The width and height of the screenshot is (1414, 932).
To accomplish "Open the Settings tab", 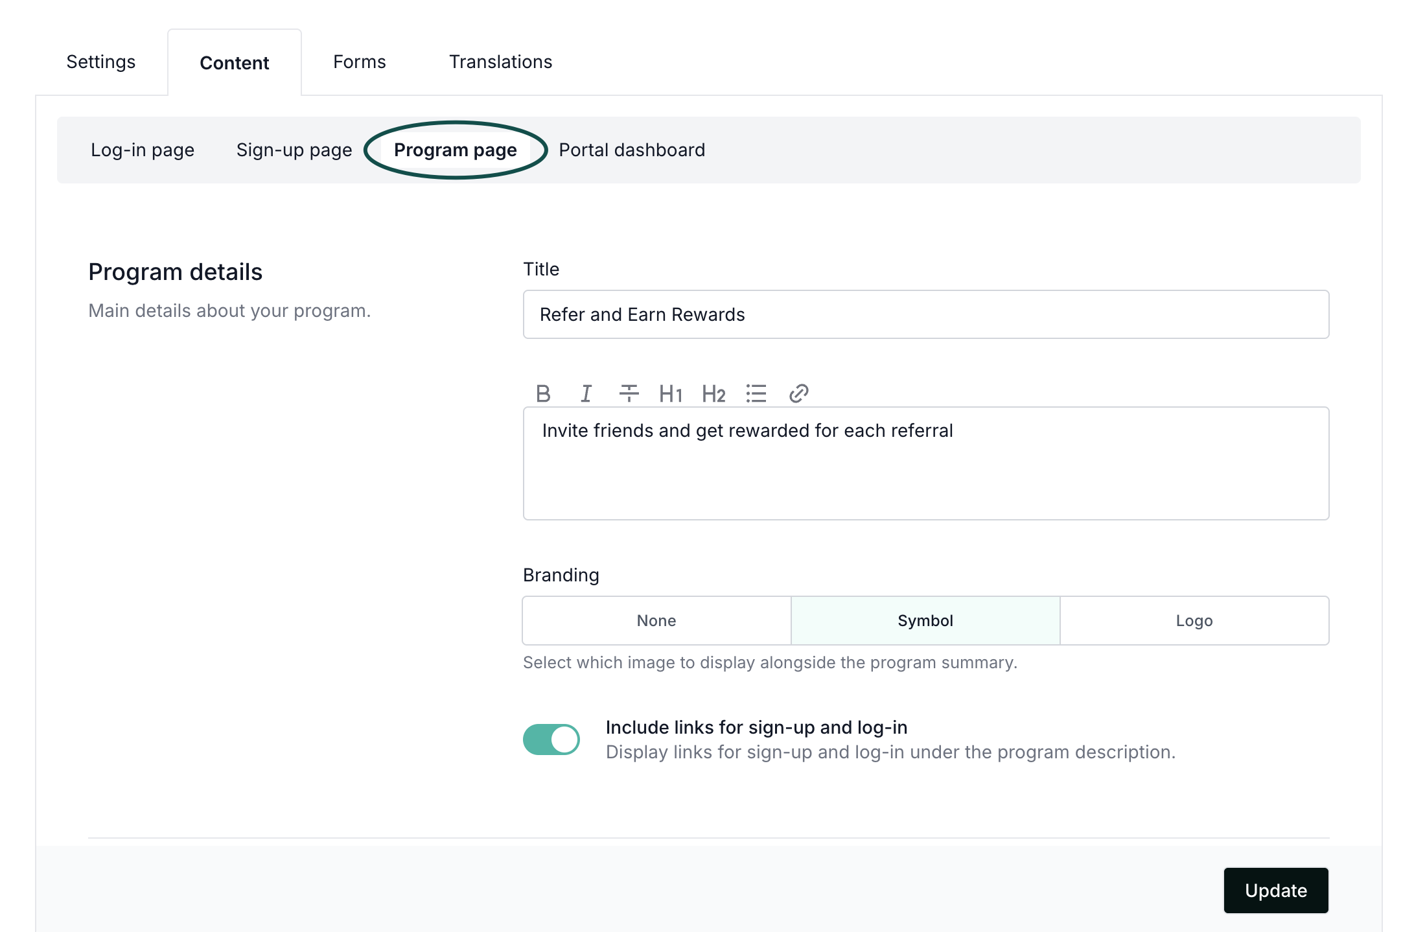I will pyautogui.click(x=101, y=62).
